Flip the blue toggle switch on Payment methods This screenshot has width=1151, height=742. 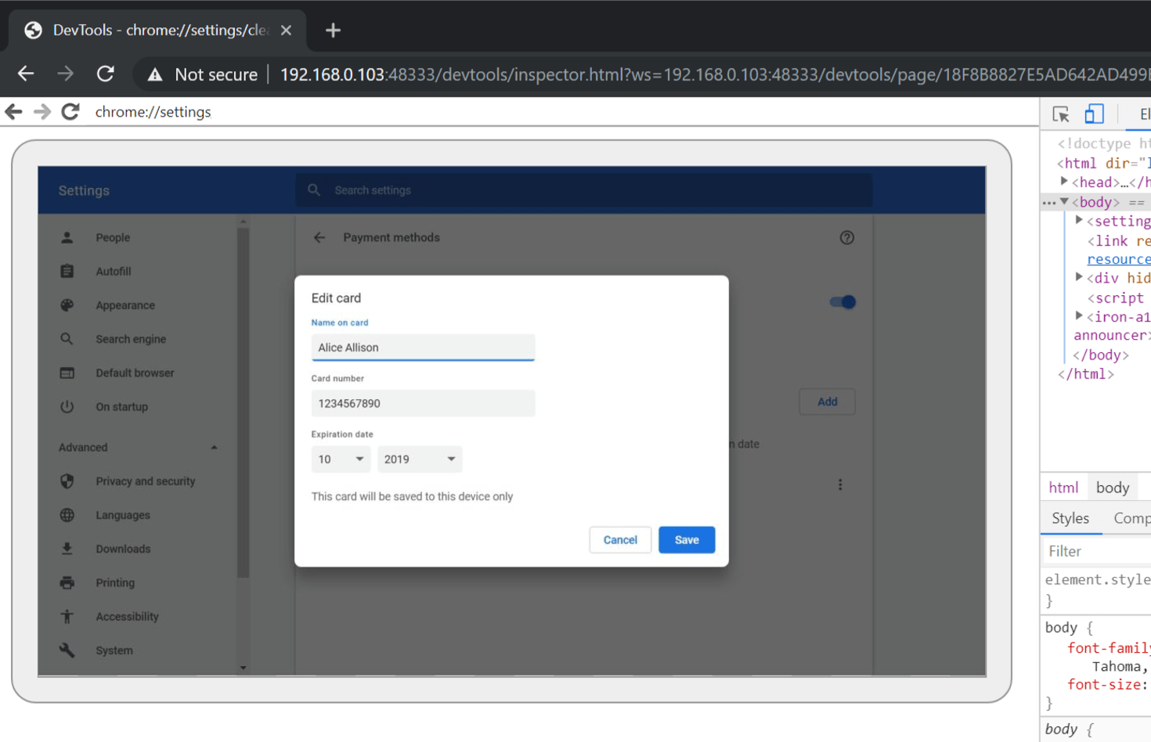coord(843,302)
